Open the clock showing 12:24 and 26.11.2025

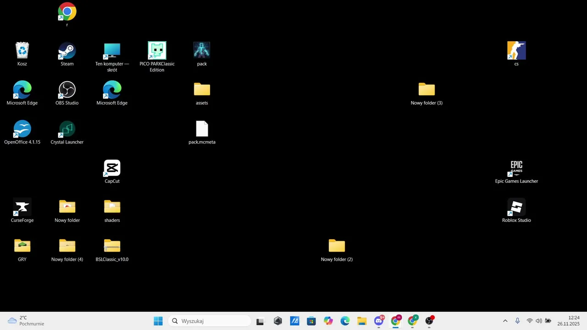pyautogui.click(x=569, y=321)
